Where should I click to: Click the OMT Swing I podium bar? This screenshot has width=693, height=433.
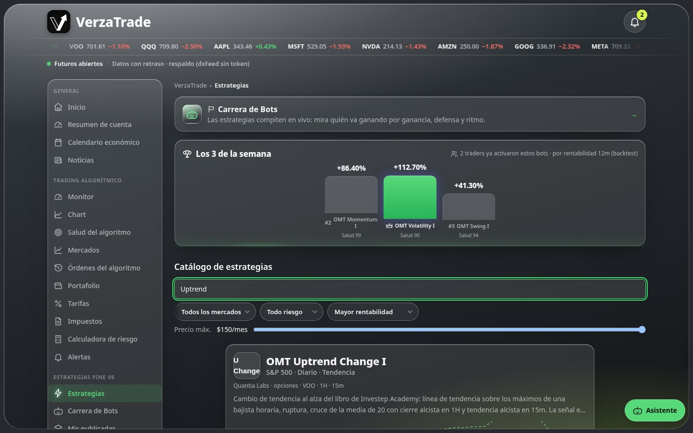[469, 207]
